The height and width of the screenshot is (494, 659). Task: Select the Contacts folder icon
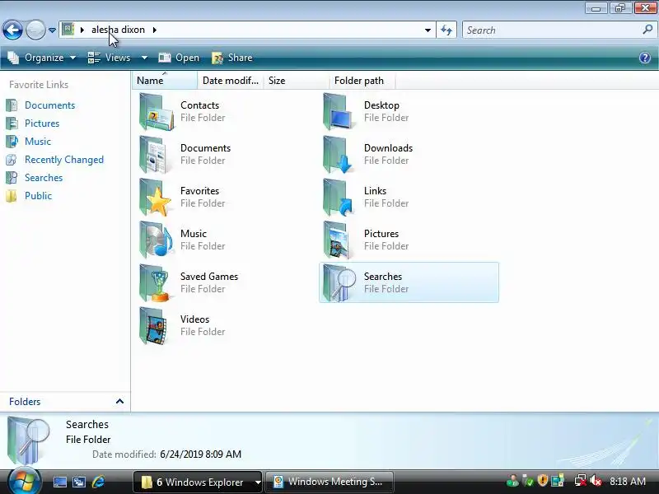(x=156, y=112)
